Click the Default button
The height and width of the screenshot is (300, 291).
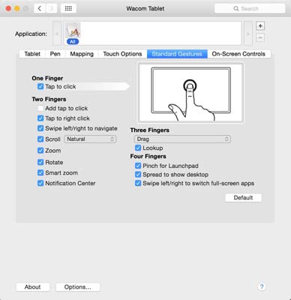[244, 198]
